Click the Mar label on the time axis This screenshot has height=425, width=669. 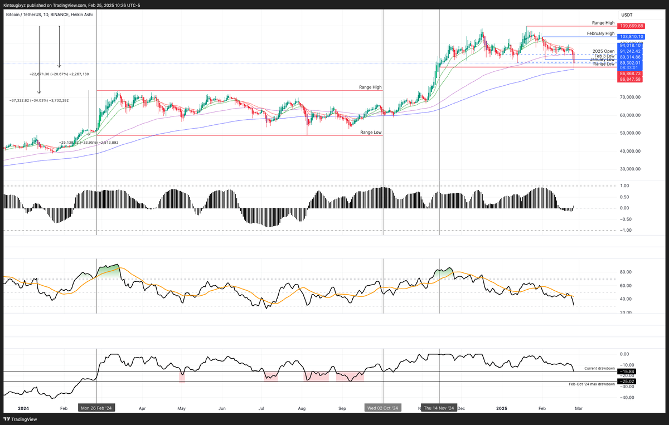click(x=578, y=408)
